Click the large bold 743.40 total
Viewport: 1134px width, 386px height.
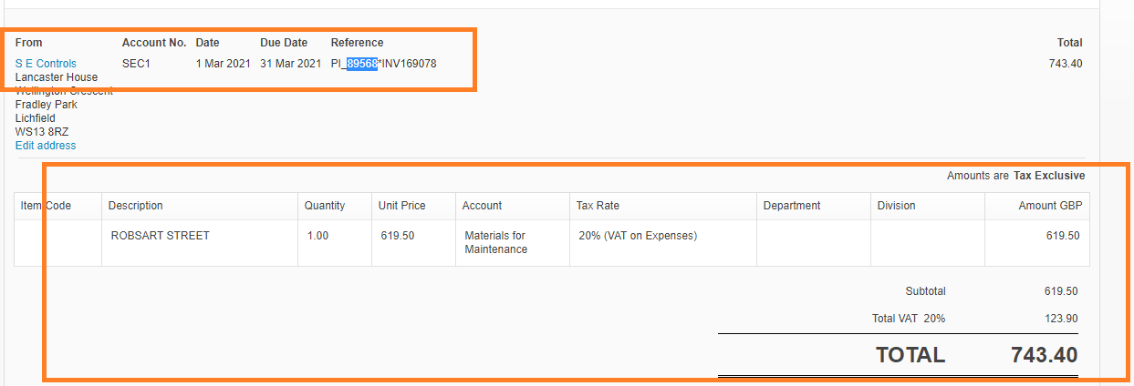point(1045,355)
